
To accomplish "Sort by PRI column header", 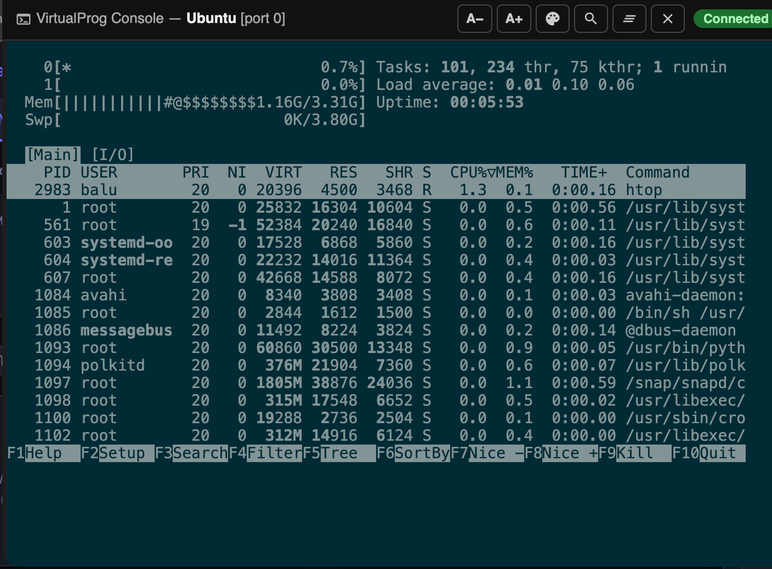I will point(196,172).
